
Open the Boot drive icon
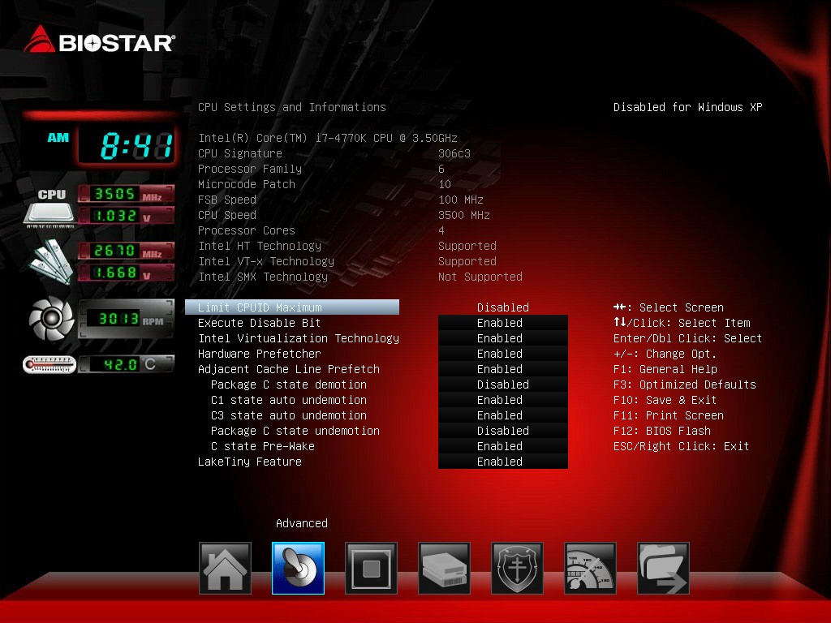point(444,568)
